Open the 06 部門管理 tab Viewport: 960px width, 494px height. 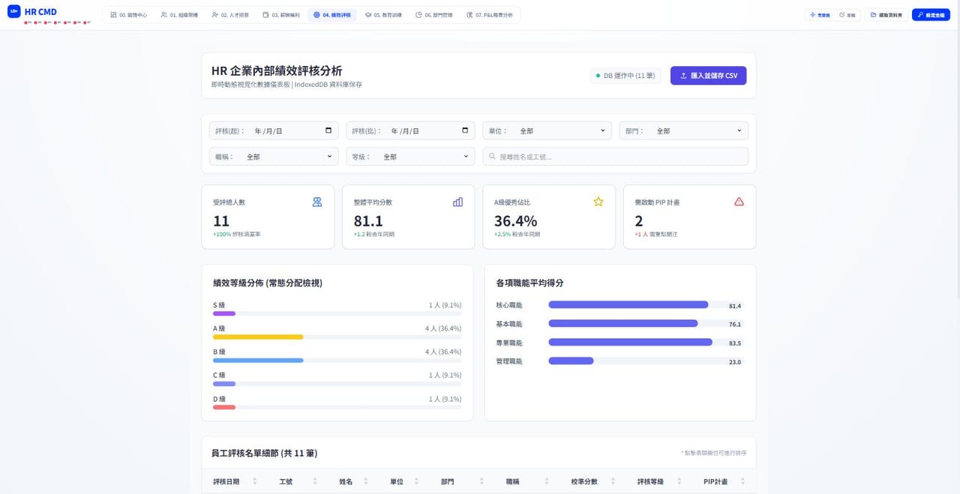pyautogui.click(x=433, y=15)
